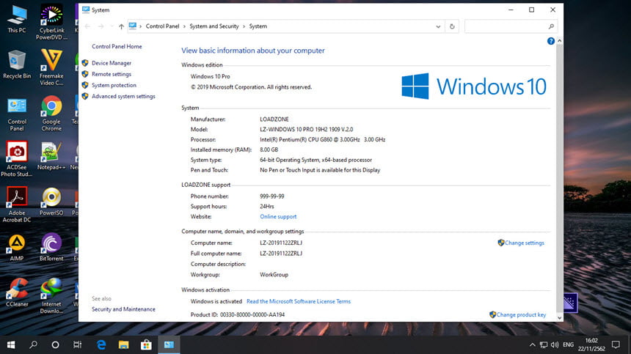
Task: Click Change product key link
Action: (x=521, y=314)
